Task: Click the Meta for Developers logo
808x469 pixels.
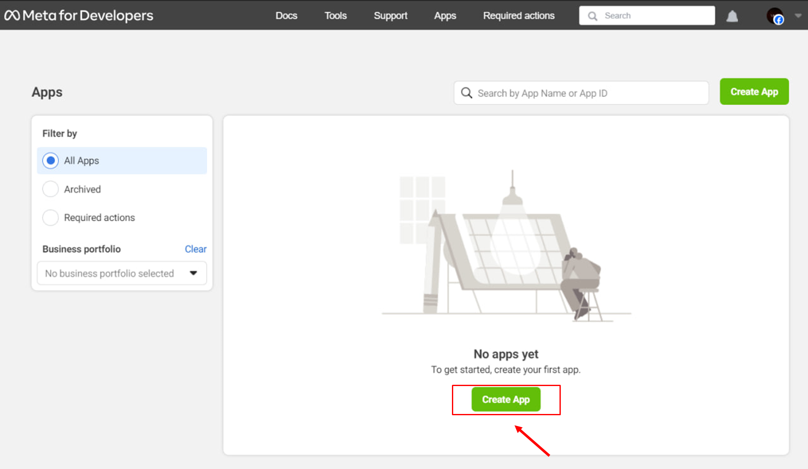Action: (x=79, y=15)
